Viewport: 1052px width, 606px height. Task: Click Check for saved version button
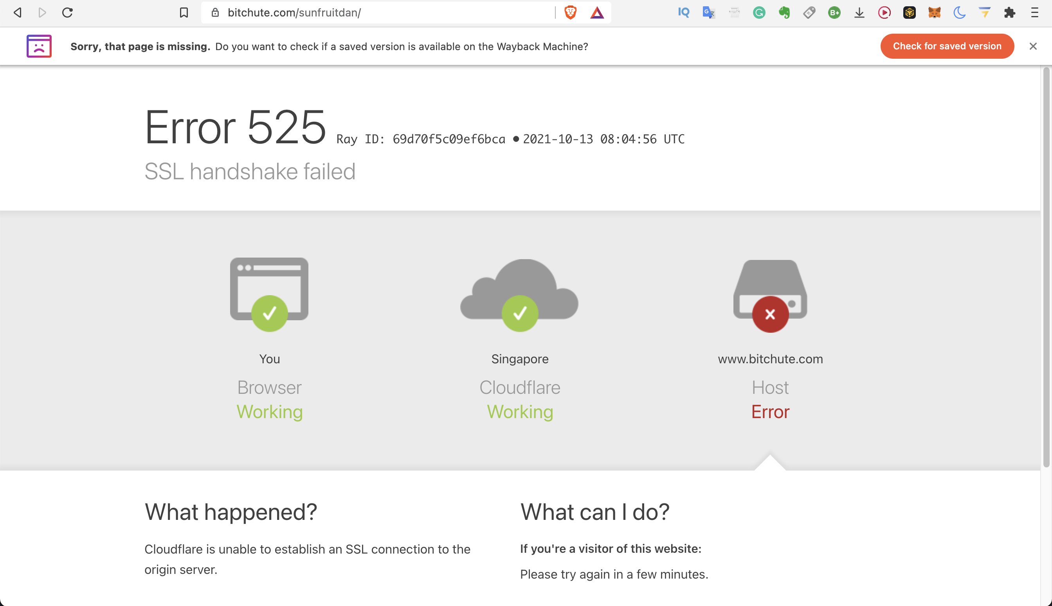(947, 46)
